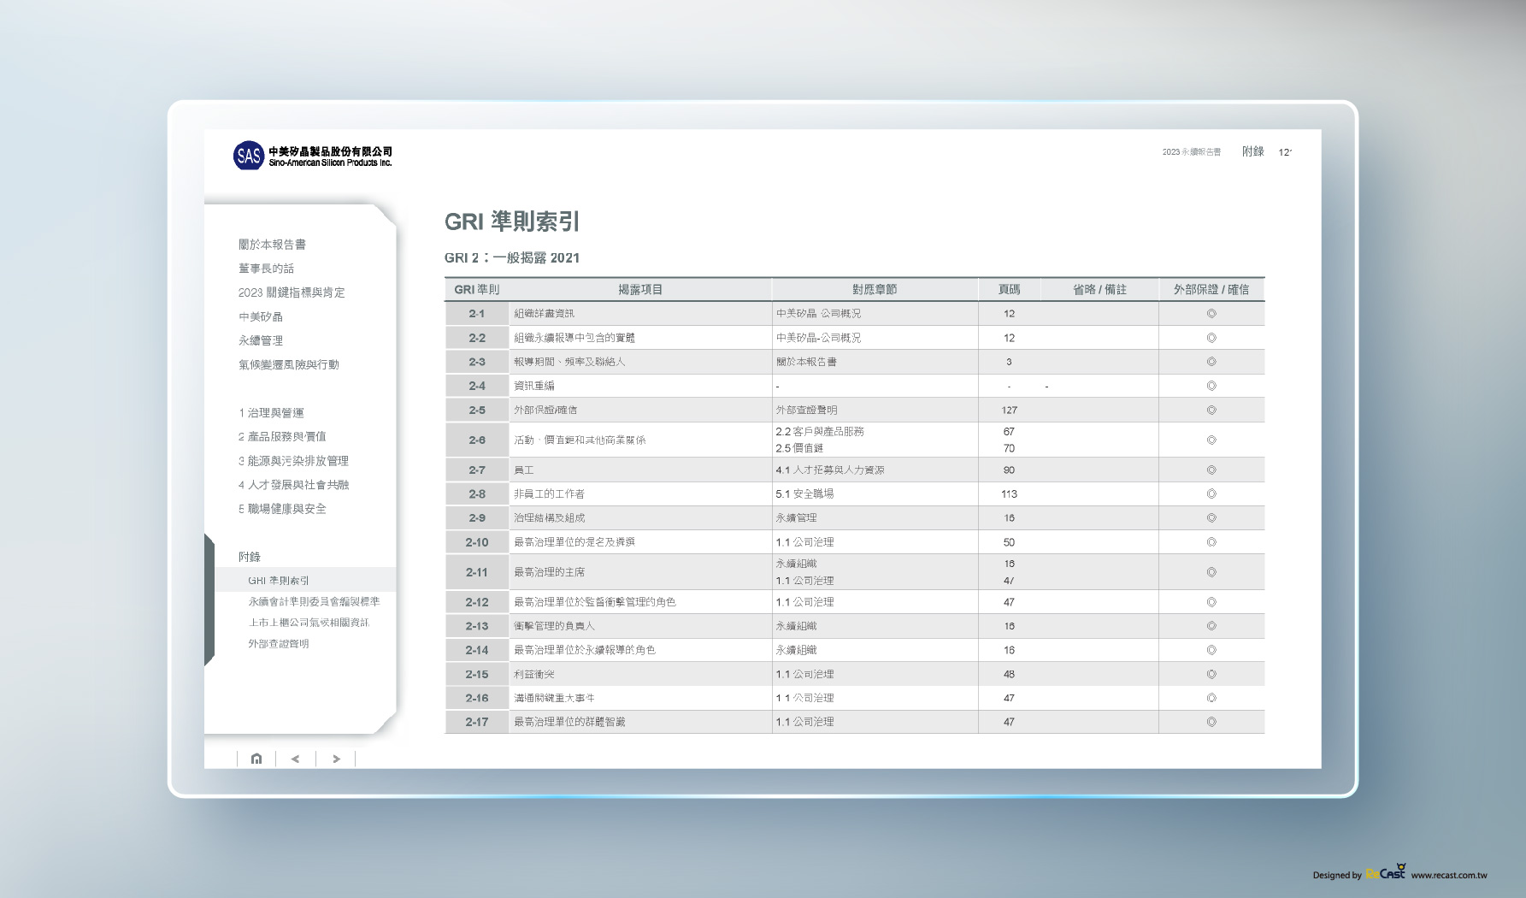Screen dimensions: 1526x898
Task: Click 5.1 安全職場 in row 2-8
Action: (x=804, y=494)
